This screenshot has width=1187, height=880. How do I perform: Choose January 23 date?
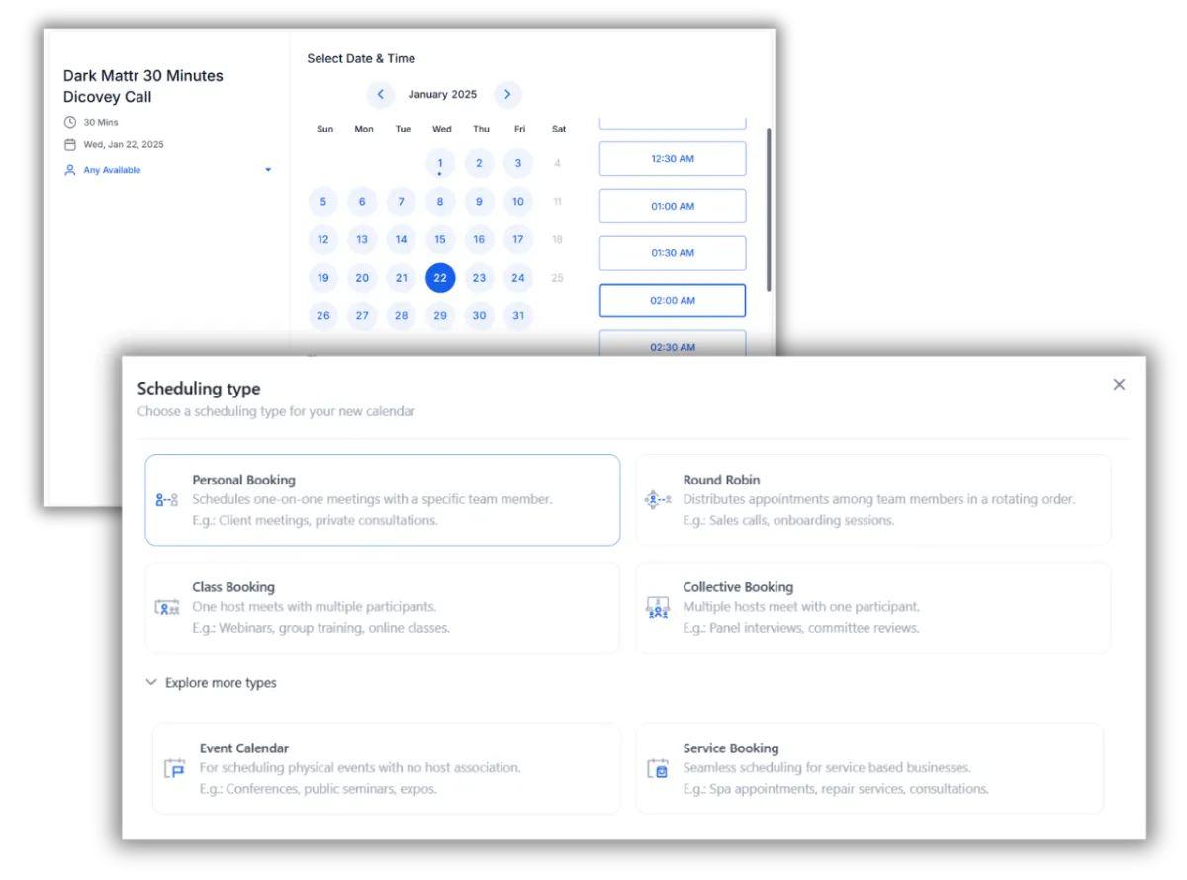[479, 278]
